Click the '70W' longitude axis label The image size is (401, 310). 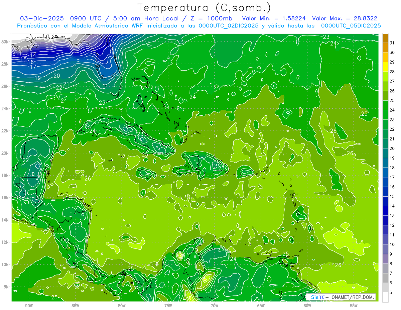point(215,306)
